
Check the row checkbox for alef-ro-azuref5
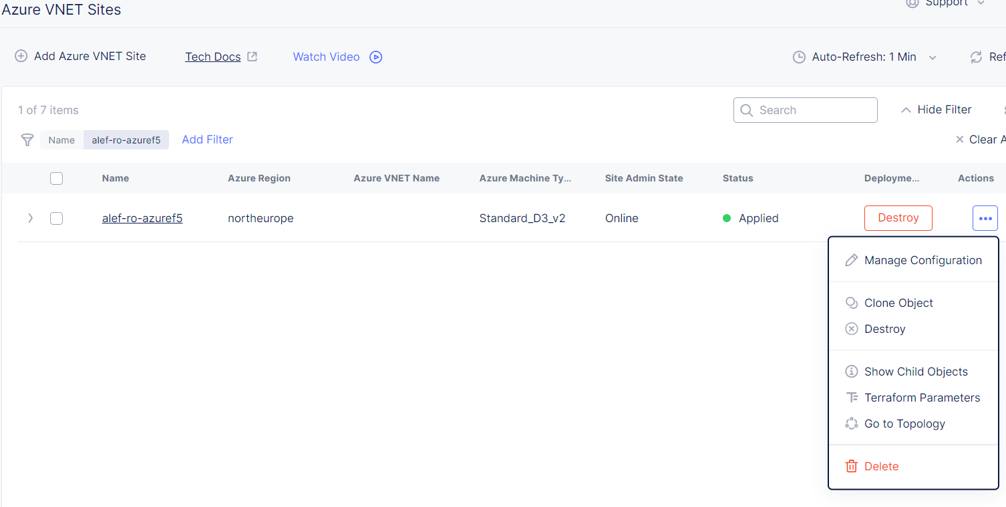57,218
